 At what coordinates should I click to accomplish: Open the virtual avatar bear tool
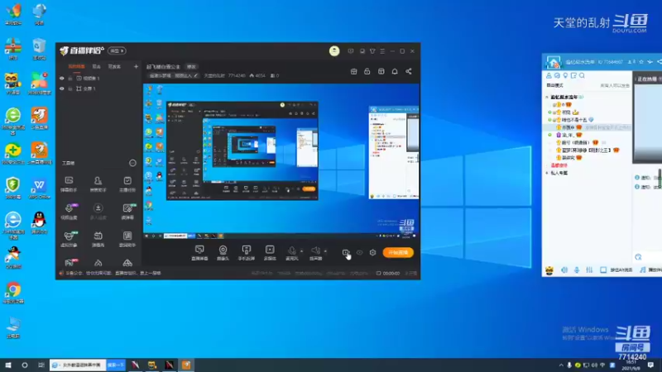(x=69, y=239)
